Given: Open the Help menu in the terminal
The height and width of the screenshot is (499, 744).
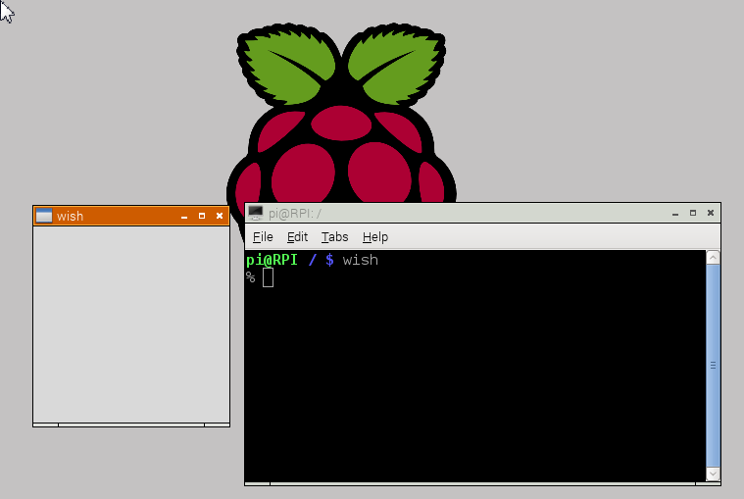Looking at the screenshot, I should 375,237.
